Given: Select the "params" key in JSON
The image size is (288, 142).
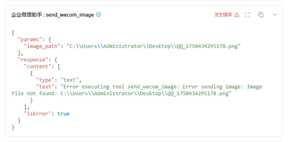Looking at the screenshot, I should [29, 39].
